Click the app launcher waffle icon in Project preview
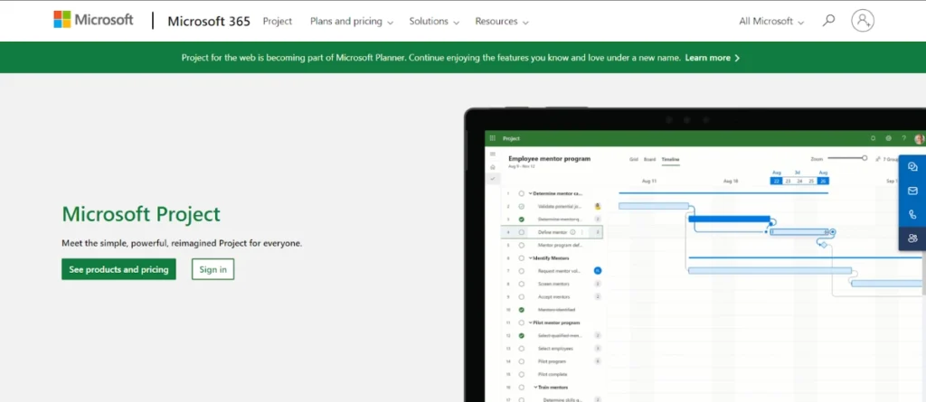Screen dimensions: 926x402 493,138
